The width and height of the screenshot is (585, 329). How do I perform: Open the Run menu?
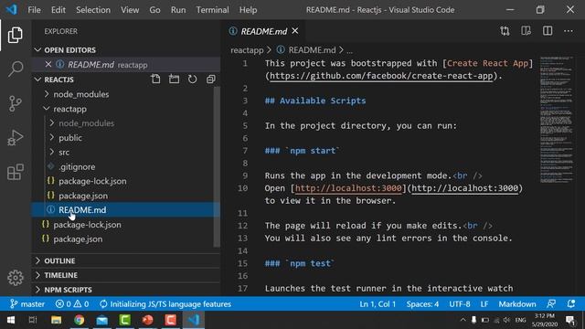click(x=178, y=10)
